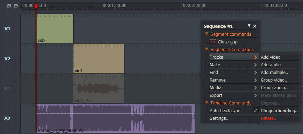The height and width of the screenshot is (134, 303).
Task: Collapse the Timeline Commands section
Action: pos(207,103)
